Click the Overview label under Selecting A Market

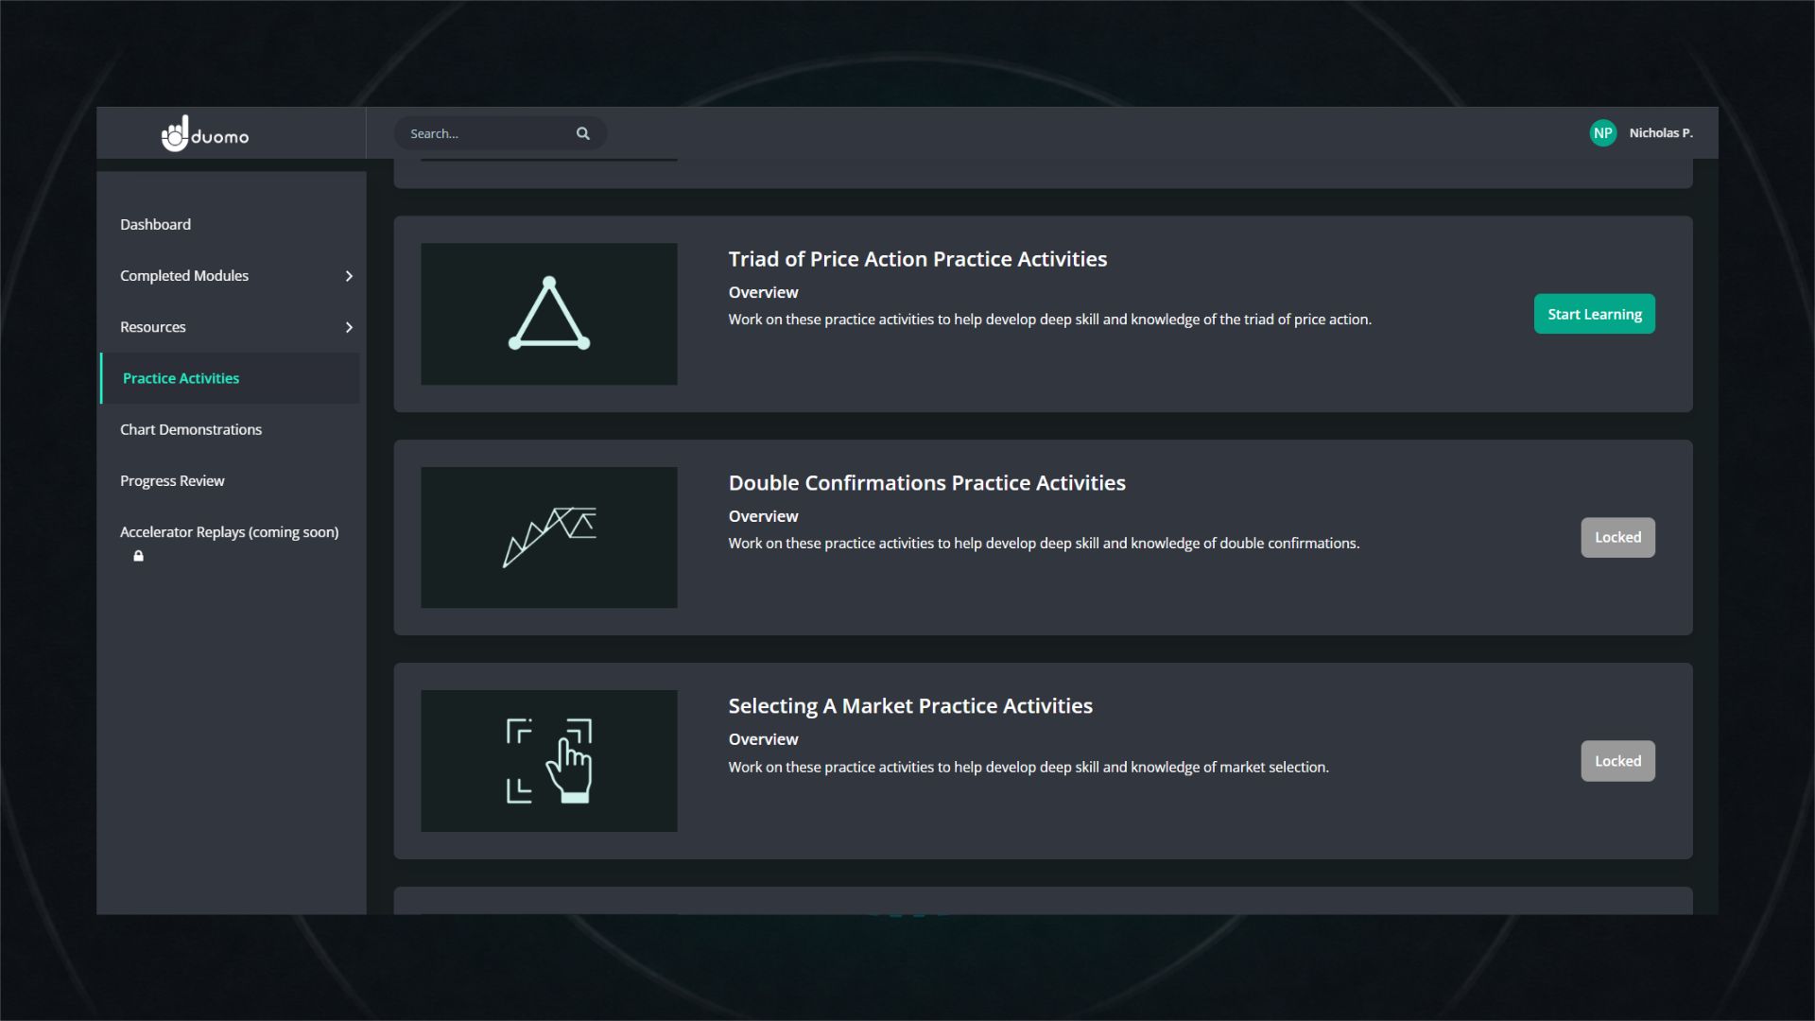[x=763, y=739]
